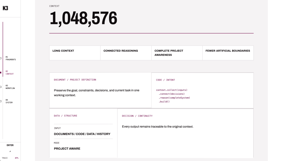Choose the Complete Project Awareness card

pyautogui.click(x=177, y=53)
